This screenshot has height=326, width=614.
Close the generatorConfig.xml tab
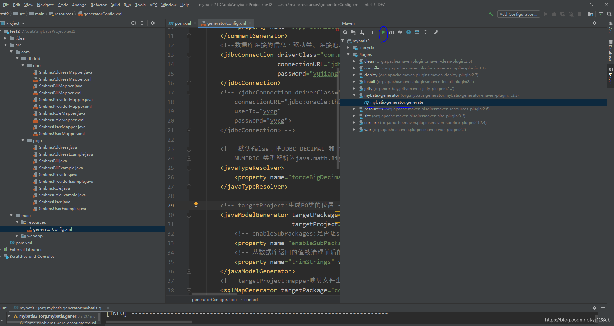pyautogui.click(x=250, y=23)
